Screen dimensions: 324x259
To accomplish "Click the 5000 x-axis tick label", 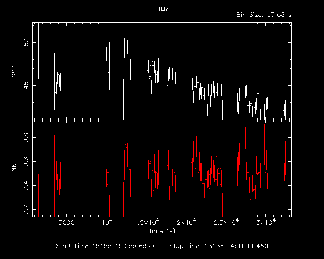I will click(x=66, y=223).
